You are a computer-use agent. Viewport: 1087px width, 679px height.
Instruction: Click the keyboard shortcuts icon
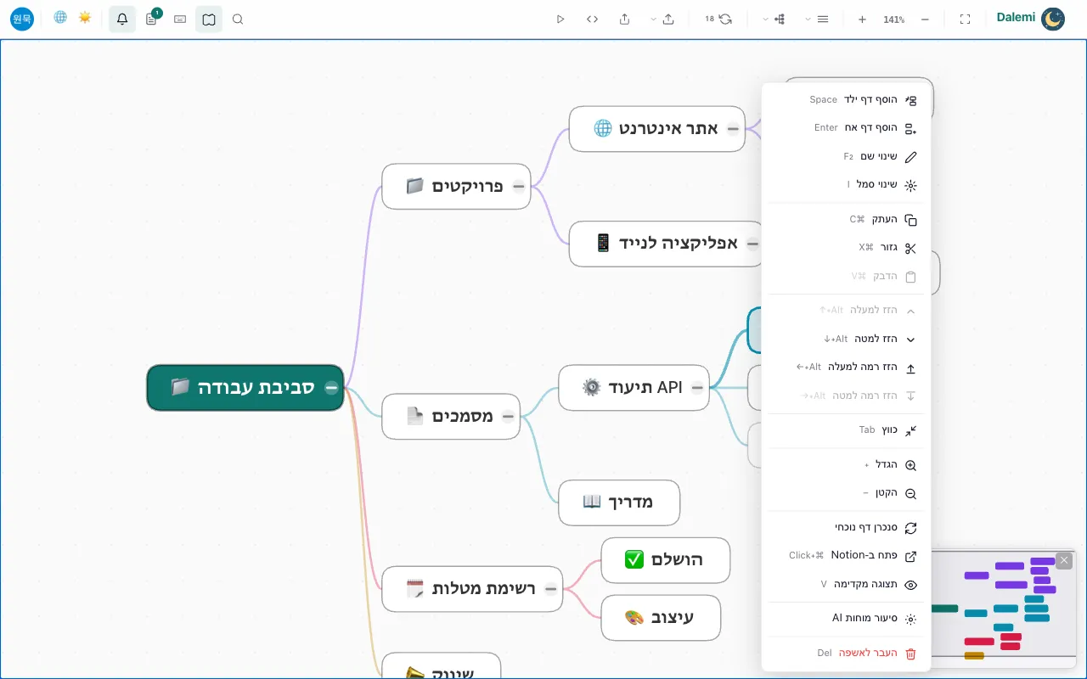(180, 19)
